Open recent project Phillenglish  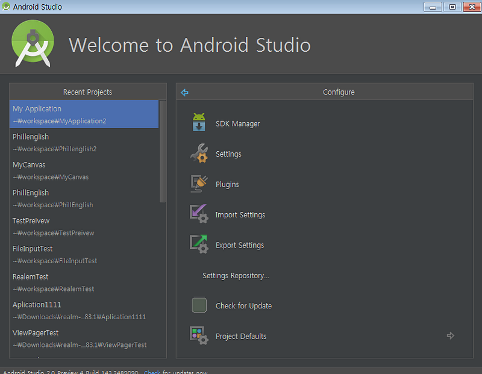84,142
